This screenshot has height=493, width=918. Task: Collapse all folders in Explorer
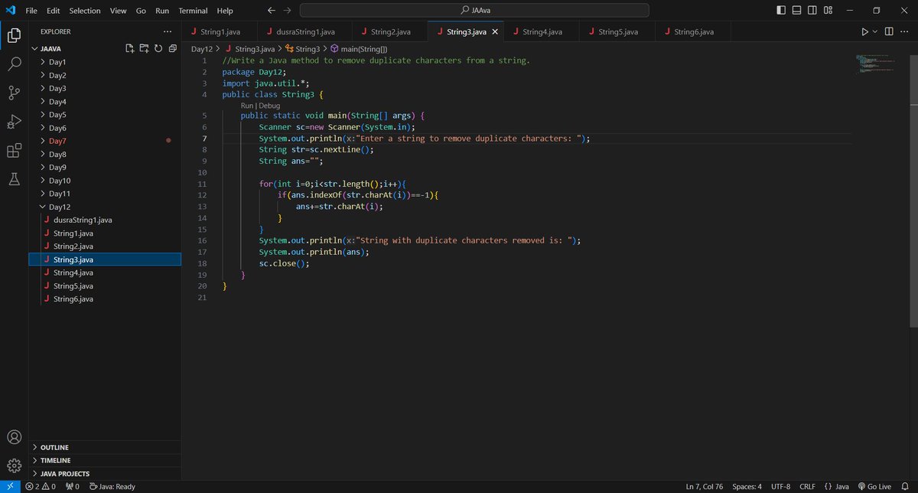[x=172, y=48]
